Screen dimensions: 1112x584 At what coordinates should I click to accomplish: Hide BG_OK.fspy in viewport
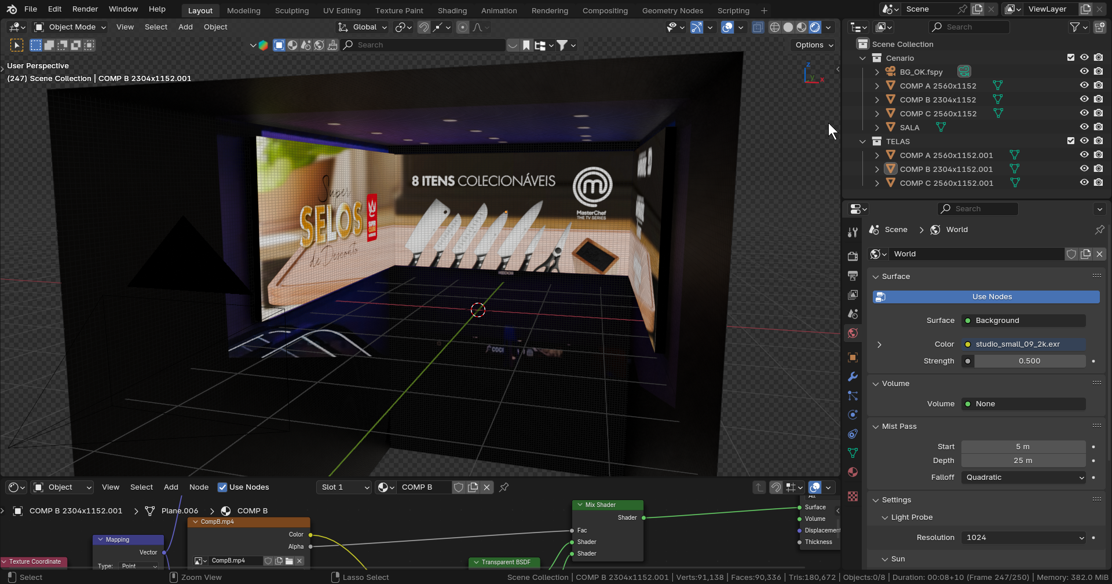click(x=1084, y=72)
